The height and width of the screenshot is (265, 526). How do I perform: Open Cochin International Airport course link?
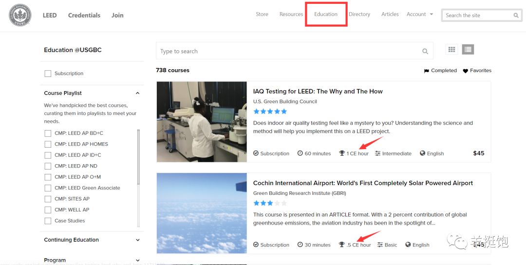(363, 183)
